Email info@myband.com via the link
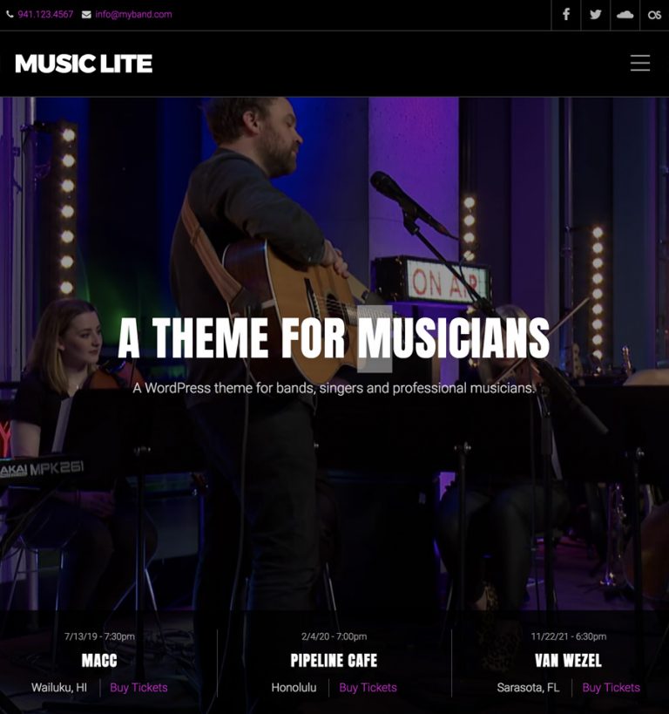 click(x=133, y=15)
